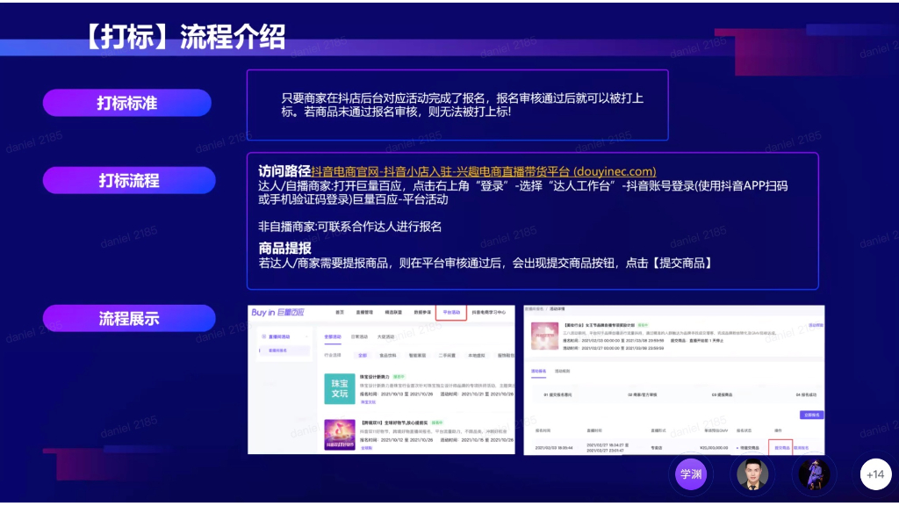Select the 本地虚拟 industry filter chip
Viewport: 899px width, 506px height.
click(477, 356)
